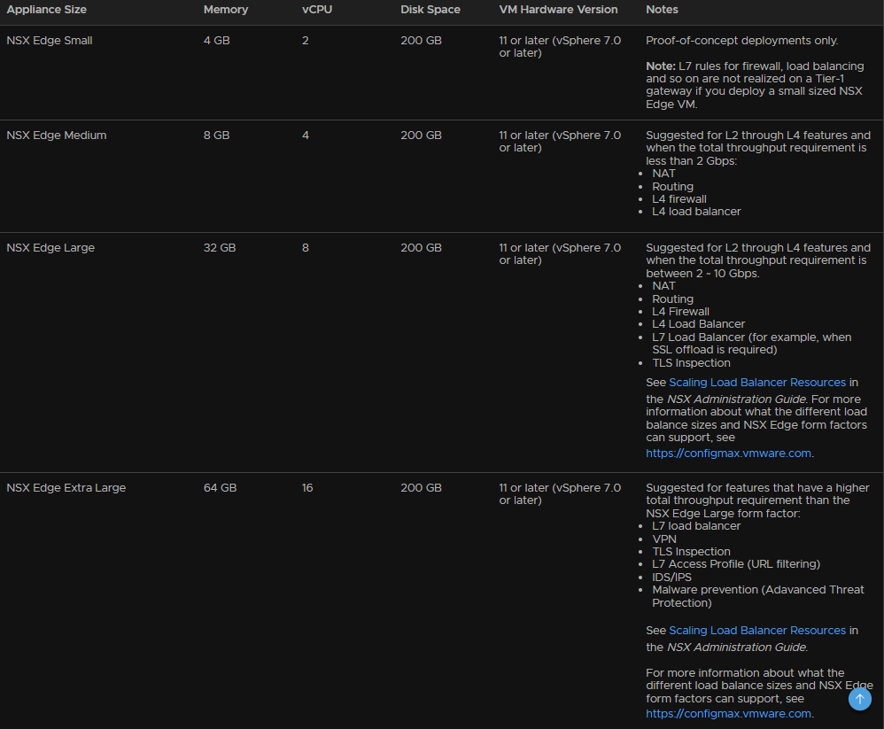Click the 32 GB memory value
The height and width of the screenshot is (729, 884).
coord(220,247)
